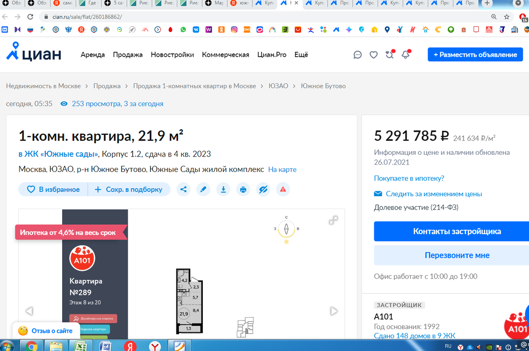Open saved searches icon with red dot
Viewport: 529px width, 351px height.
click(x=390, y=54)
